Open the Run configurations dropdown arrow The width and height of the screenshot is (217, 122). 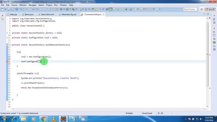[x=70, y=9]
